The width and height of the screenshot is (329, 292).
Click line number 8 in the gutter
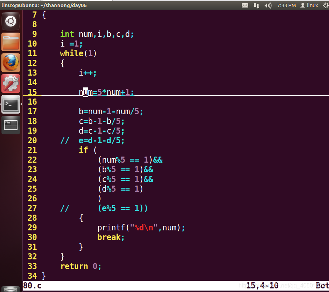35,25
